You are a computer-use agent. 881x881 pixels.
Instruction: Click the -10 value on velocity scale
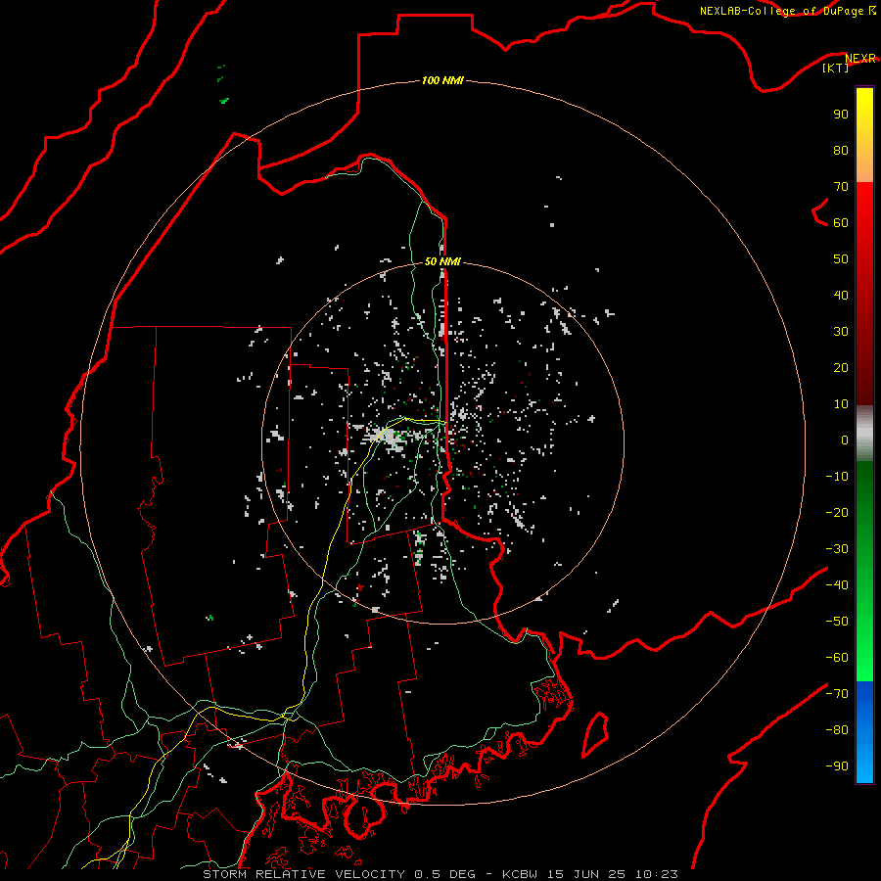837,477
